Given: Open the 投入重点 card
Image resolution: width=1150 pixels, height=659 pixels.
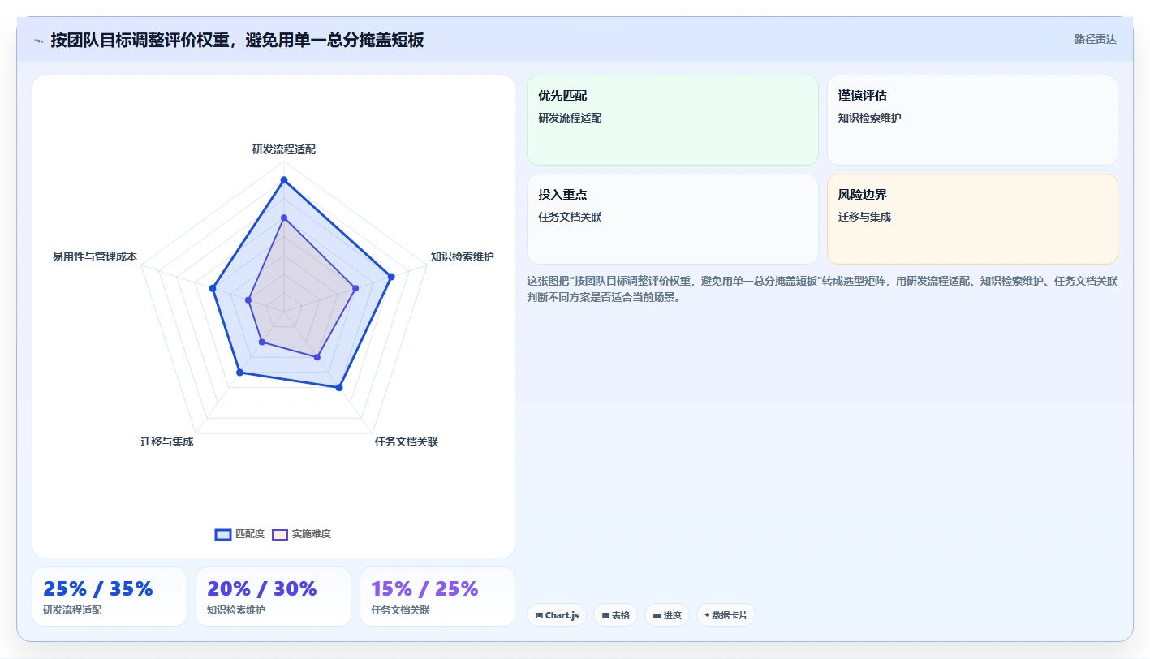Looking at the screenshot, I should tap(673, 219).
